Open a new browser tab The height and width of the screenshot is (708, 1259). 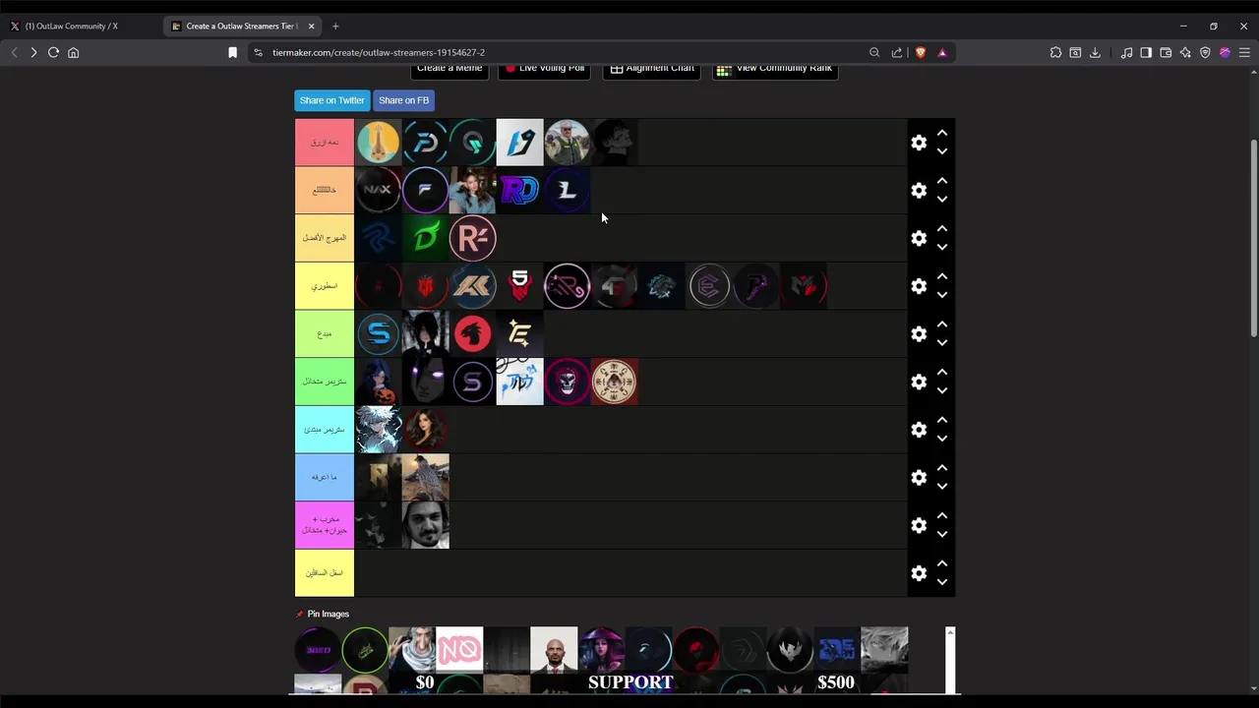[335, 27]
